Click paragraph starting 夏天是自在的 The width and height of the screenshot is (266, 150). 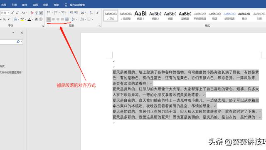click(x=186, y=103)
